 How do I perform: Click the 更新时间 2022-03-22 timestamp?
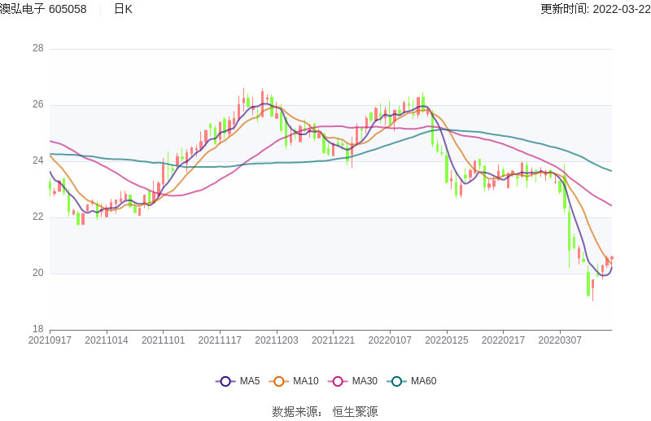(595, 9)
